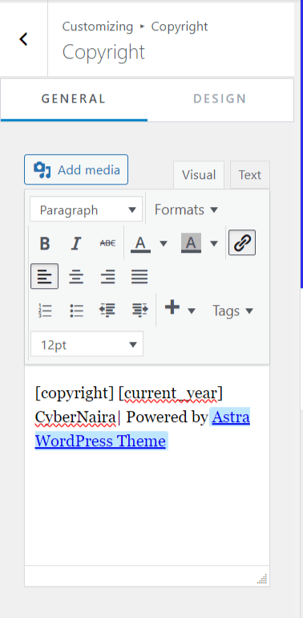Image resolution: width=303 pixels, height=618 pixels.
Task: Click the Powered by text
Action: 167,417
